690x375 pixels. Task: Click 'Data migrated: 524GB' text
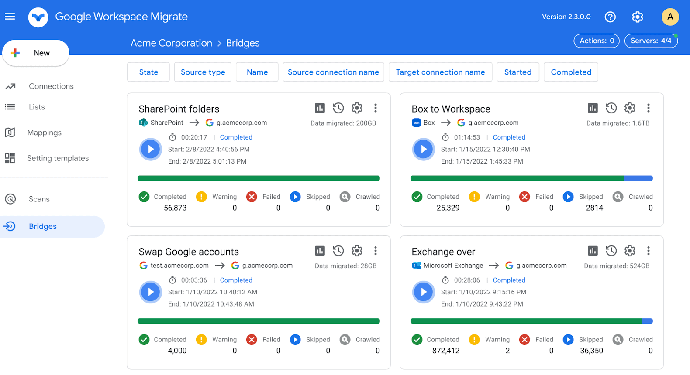click(x=617, y=266)
